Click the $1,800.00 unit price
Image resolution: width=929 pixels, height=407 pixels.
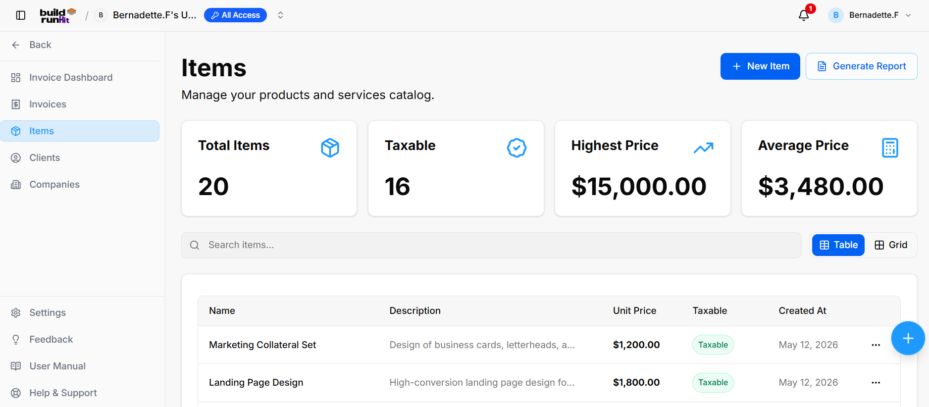[636, 383]
